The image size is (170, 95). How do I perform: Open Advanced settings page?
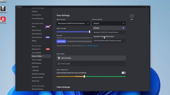coord(35,81)
